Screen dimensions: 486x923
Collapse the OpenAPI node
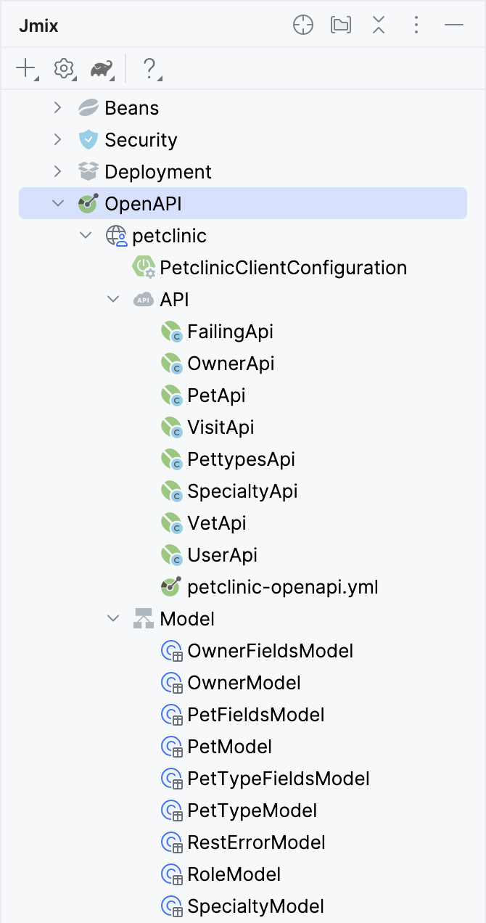pos(58,204)
